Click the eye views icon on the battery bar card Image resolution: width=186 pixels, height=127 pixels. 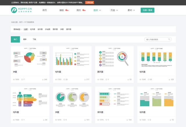coord(98,120)
